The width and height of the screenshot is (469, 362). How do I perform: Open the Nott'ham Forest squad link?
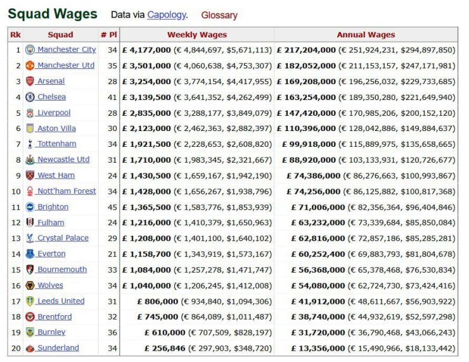pyautogui.click(x=67, y=191)
